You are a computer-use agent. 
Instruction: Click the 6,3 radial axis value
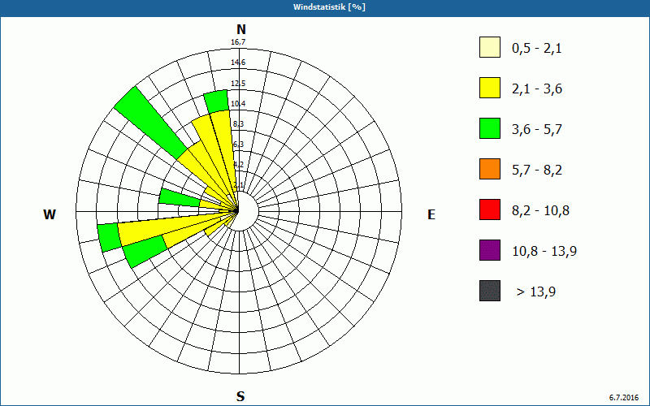238,145
